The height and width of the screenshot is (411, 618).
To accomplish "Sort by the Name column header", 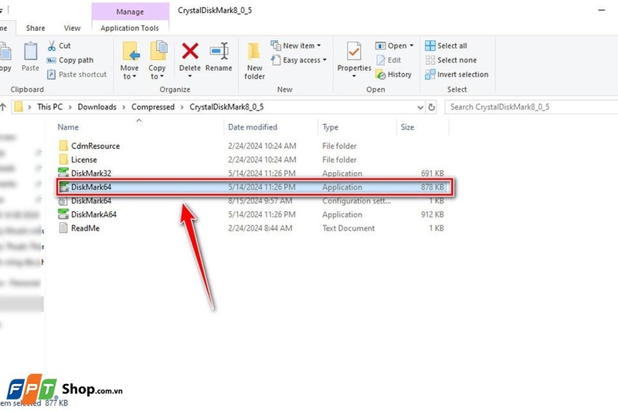I will click(x=68, y=127).
